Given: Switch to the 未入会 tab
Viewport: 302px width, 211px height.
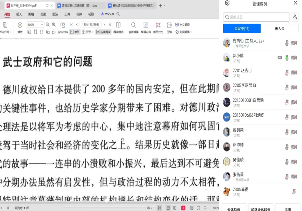Looking at the screenshot, I should click(x=279, y=29).
